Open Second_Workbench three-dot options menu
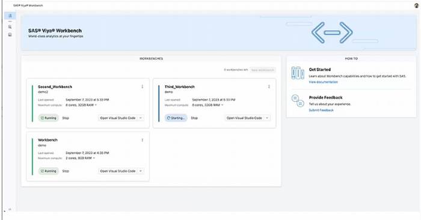The width and height of the screenshot is (421, 220). 143,86
